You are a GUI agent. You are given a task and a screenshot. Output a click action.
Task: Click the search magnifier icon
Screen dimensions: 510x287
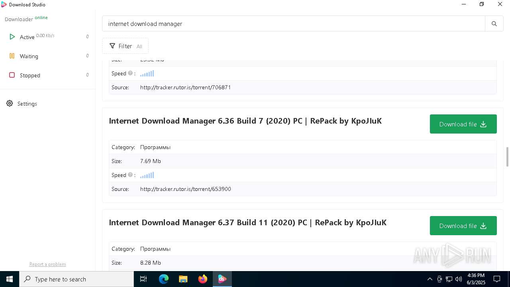pyautogui.click(x=494, y=24)
